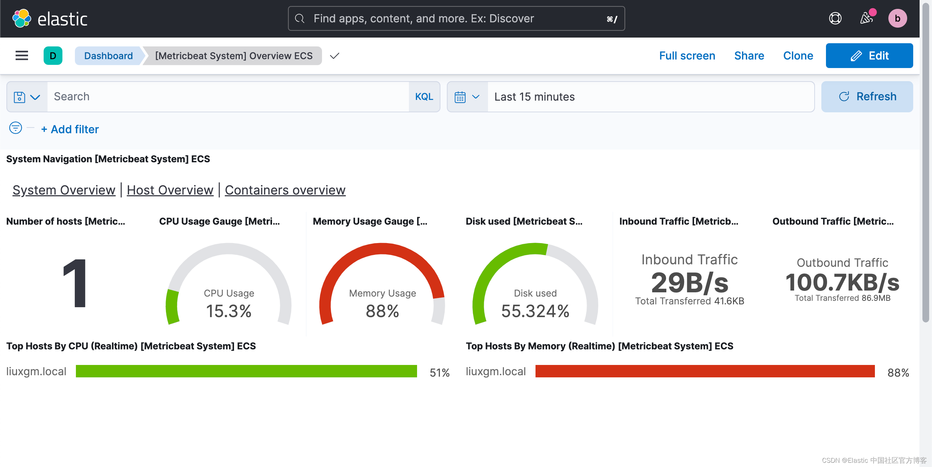The width and height of the screenshot is (932, 467).
Task: Open the help icon in the top bar
Action: 835,18
